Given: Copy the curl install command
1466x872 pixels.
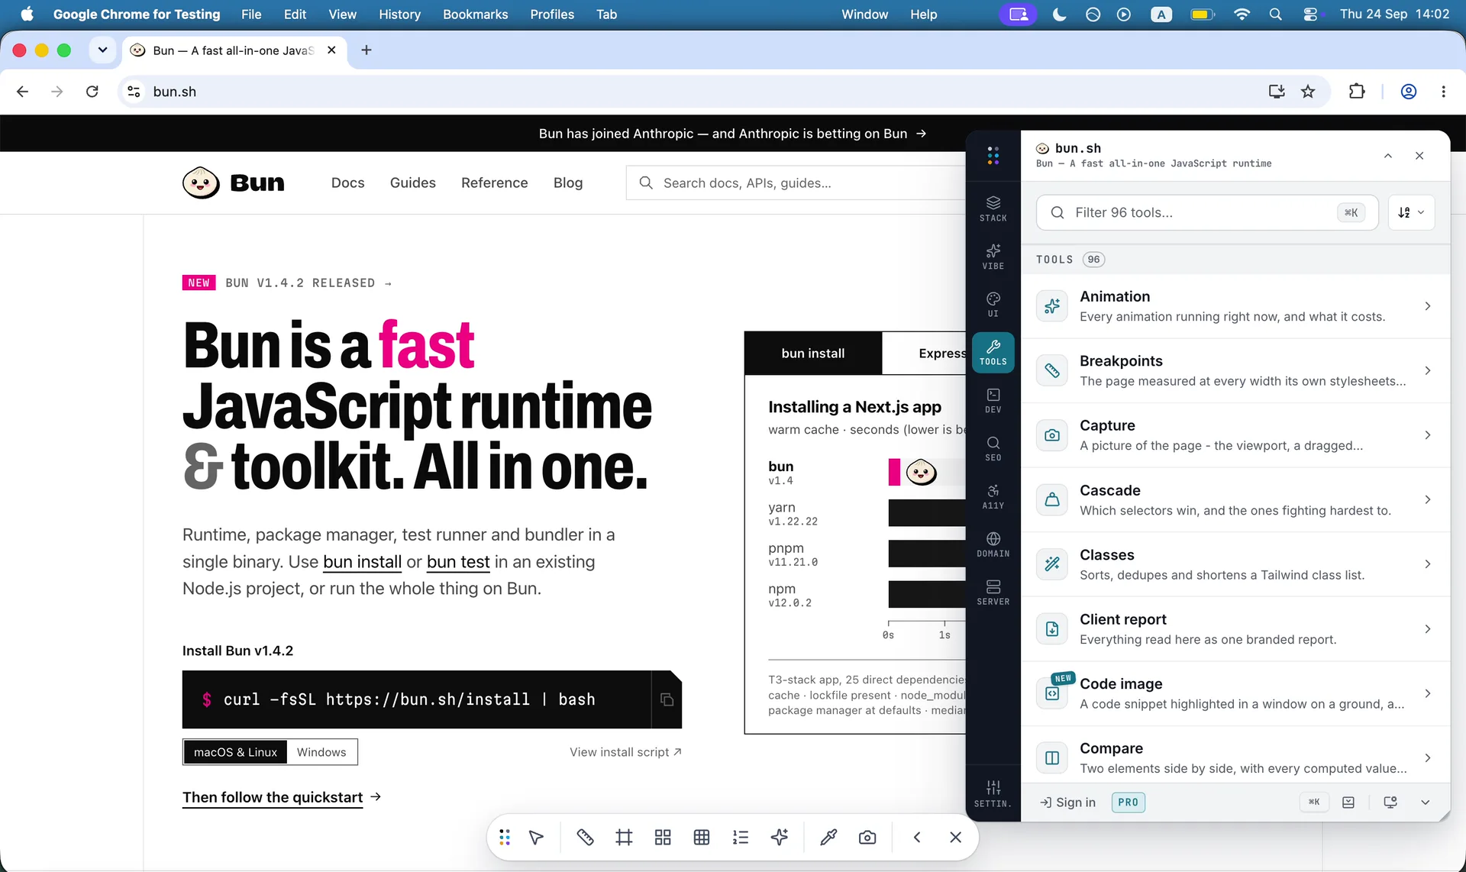Looking at the screenshot, I should coord(667,699).
